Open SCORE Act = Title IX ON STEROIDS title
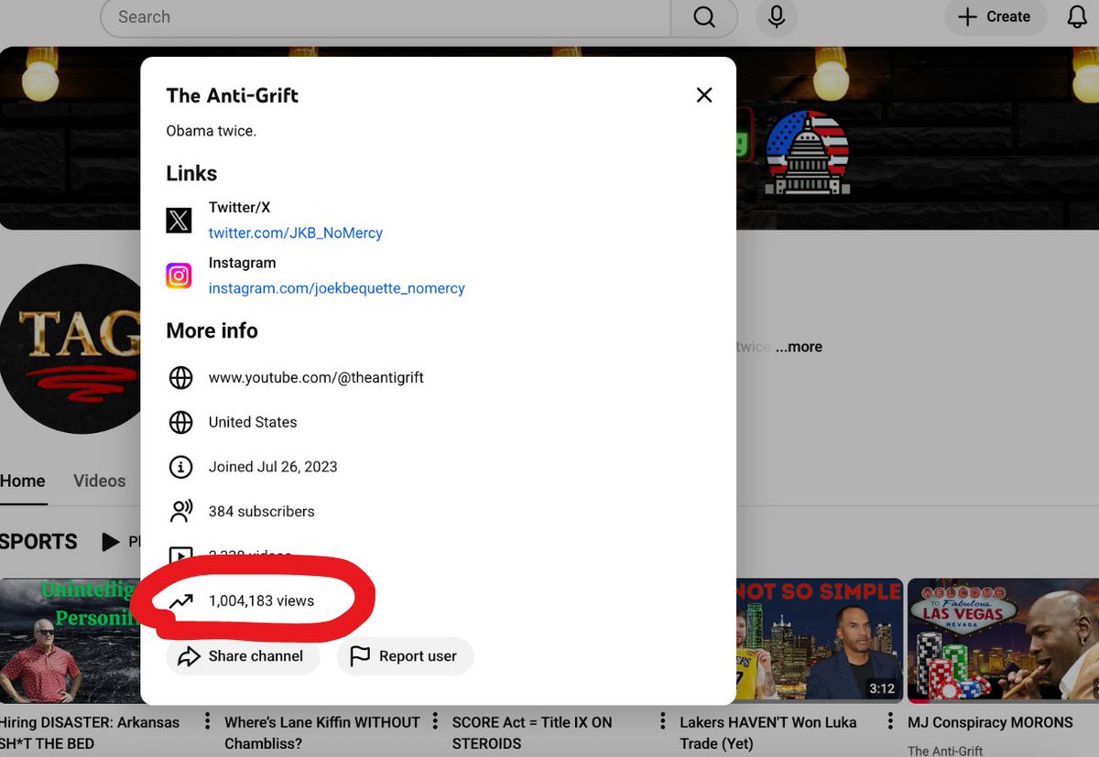This screenshot has width=1099, height=757. coord(532,732)
